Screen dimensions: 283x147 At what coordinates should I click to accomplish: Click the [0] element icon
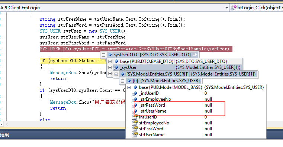point(129,81)
